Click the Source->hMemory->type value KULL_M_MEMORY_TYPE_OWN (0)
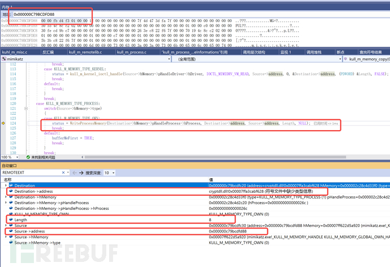 click(239, 243)
